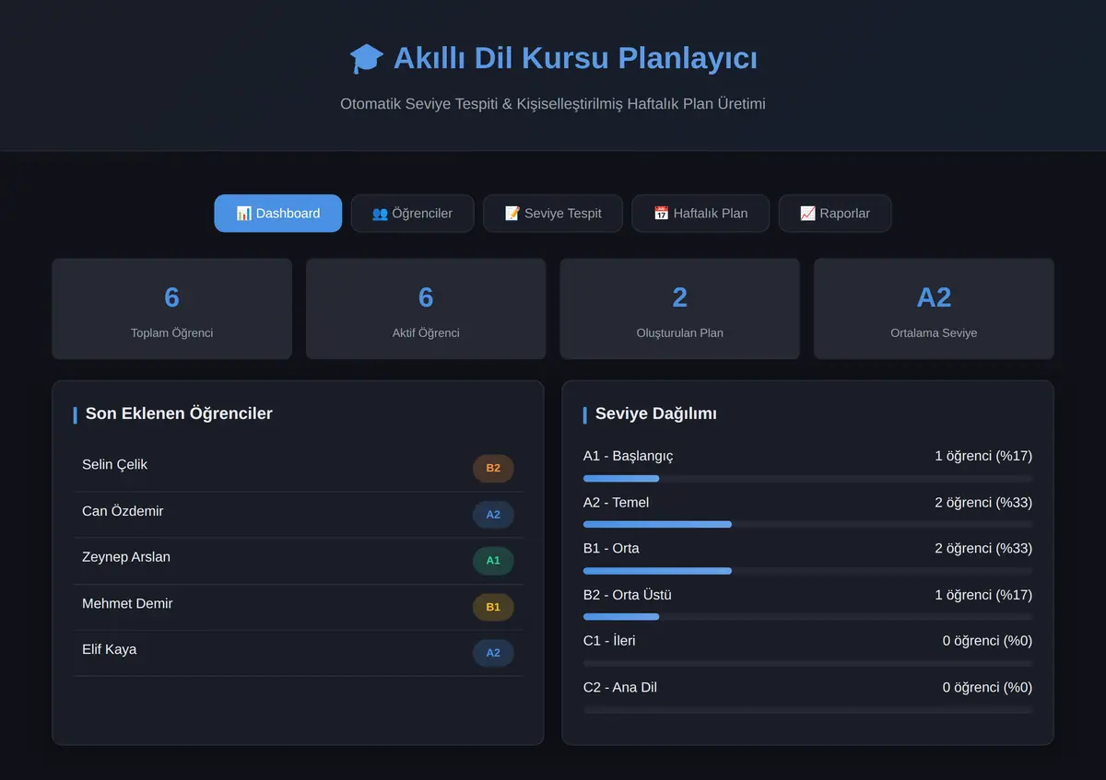This screenshot has height=780, width=1106.
Task: Select Elif Kaya in the student list
Action: (298, 653)
